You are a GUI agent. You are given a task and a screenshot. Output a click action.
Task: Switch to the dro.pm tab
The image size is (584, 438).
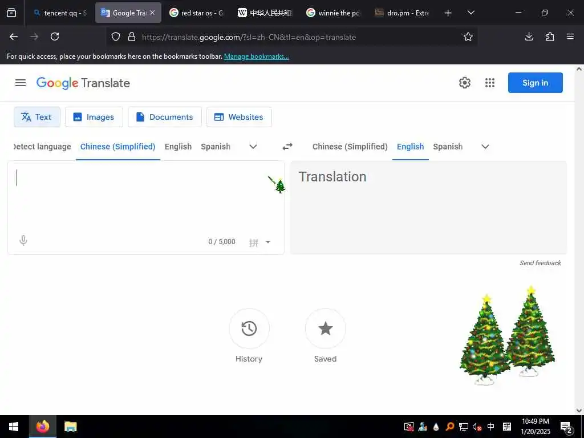(402, 13)
